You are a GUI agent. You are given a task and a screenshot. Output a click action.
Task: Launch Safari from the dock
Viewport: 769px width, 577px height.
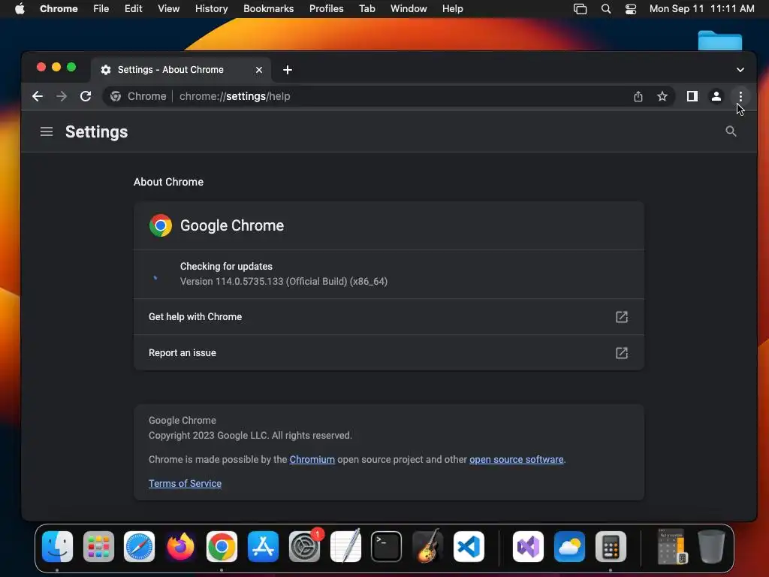[x=139, y=547]
